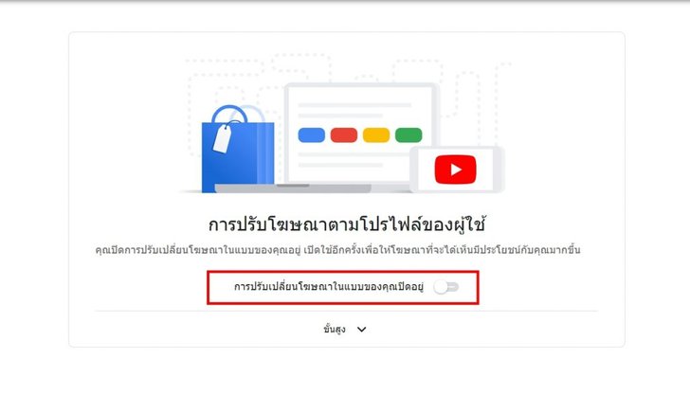Image resolution: width=690 pixels, height=394 pixels.
Task: Select the blue pill in the laptop
Action: pyautogui.click(x=312, y=135)
